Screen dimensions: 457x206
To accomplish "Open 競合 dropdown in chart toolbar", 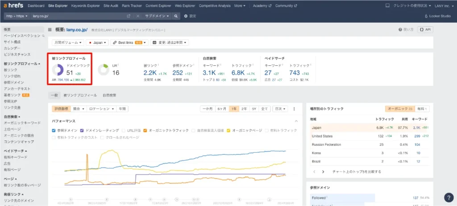I will (79, 109).
